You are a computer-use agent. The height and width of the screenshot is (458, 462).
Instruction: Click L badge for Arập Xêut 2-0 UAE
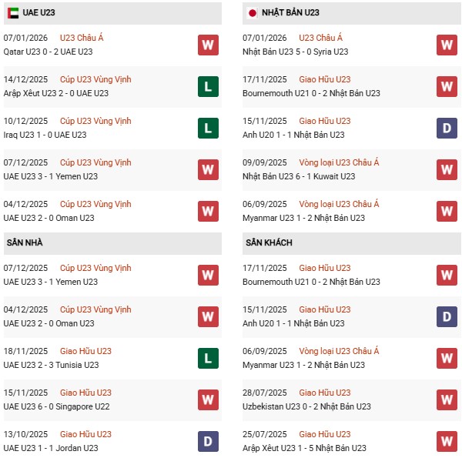(x=206, y=87)
